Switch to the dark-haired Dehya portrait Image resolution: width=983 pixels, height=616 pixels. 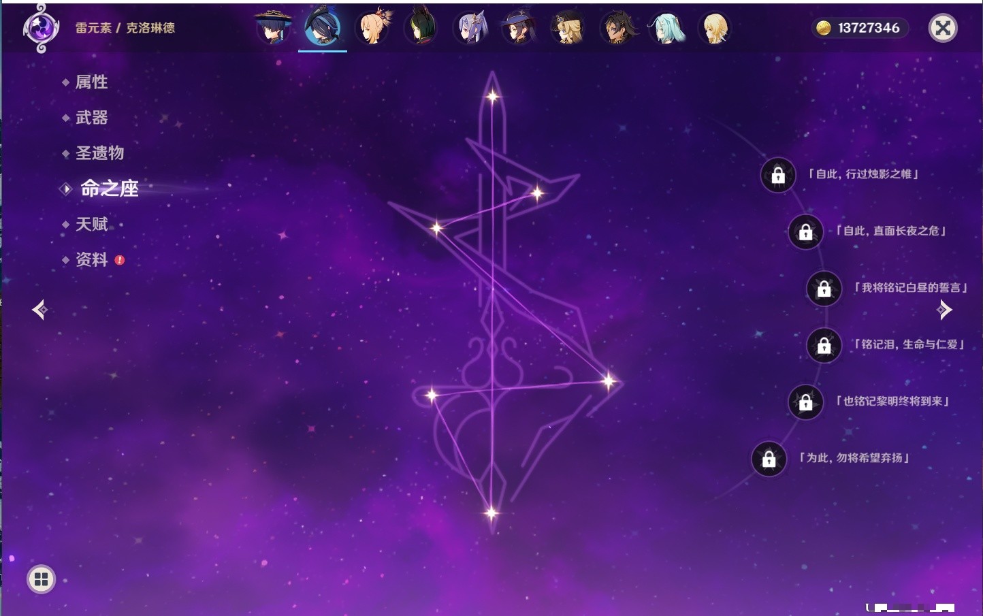tap(617, 27)
